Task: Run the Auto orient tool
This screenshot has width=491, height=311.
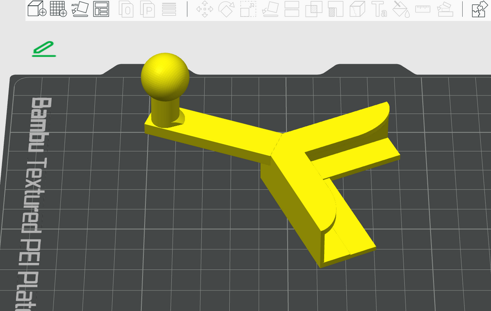Action: click(x=80, y=9)
